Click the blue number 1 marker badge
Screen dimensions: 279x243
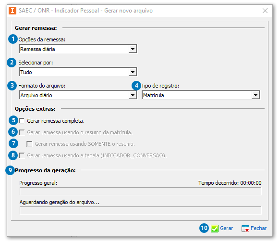[13, 39]
